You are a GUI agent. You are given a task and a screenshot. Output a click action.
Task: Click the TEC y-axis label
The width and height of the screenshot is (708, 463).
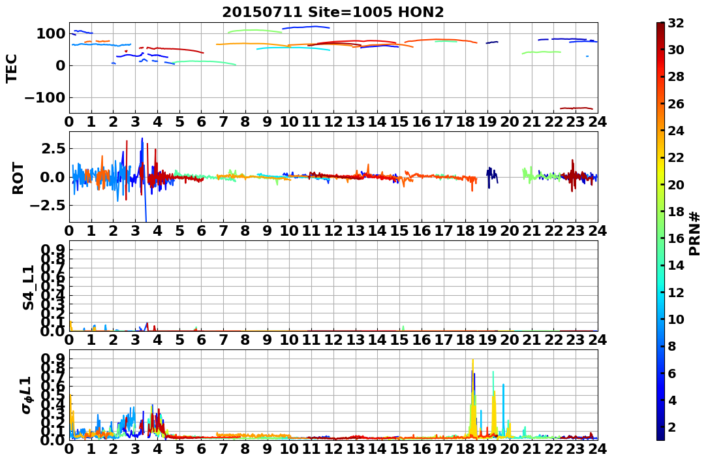click(x=11, y=69)
